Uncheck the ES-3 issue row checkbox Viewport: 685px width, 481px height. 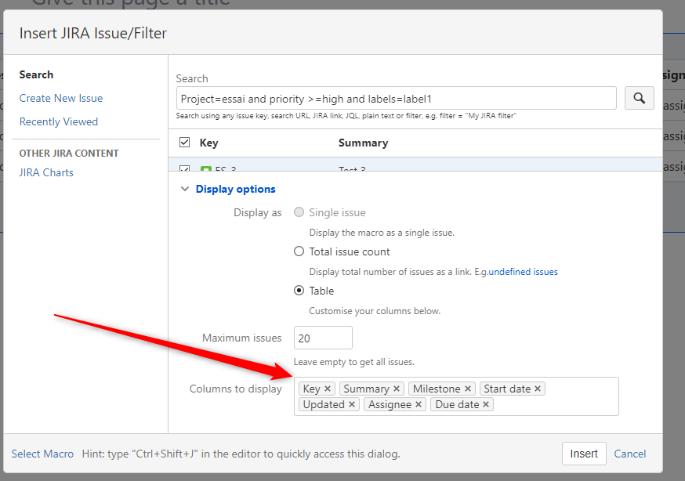point(184,169)
